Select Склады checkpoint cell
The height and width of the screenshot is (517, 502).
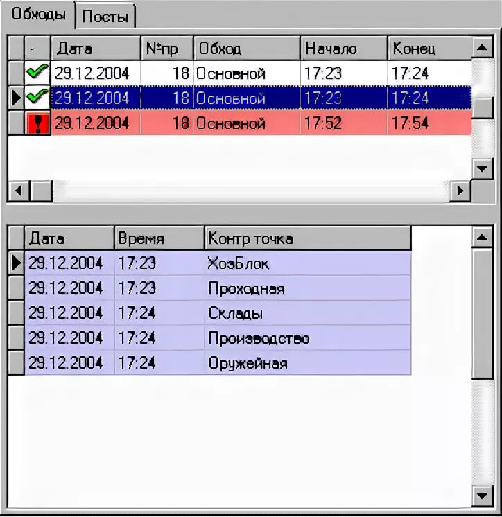tap(308, 313)
